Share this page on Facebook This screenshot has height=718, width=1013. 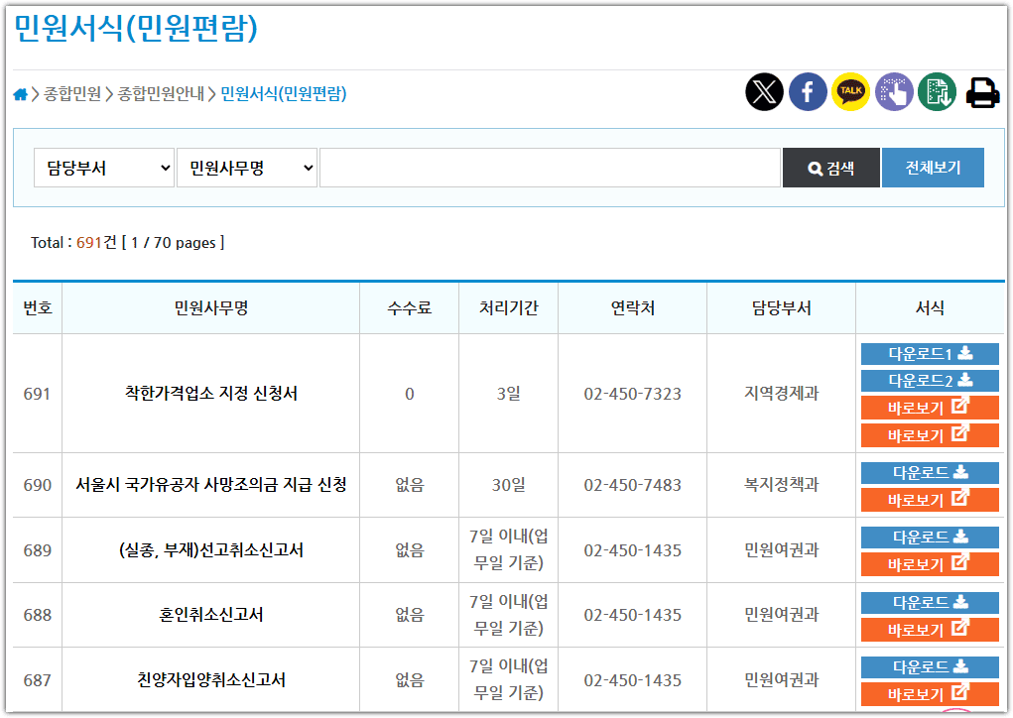click(x=807, y=92)
